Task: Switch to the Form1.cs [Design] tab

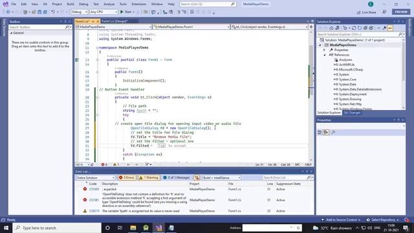Action: coord(114,21)
